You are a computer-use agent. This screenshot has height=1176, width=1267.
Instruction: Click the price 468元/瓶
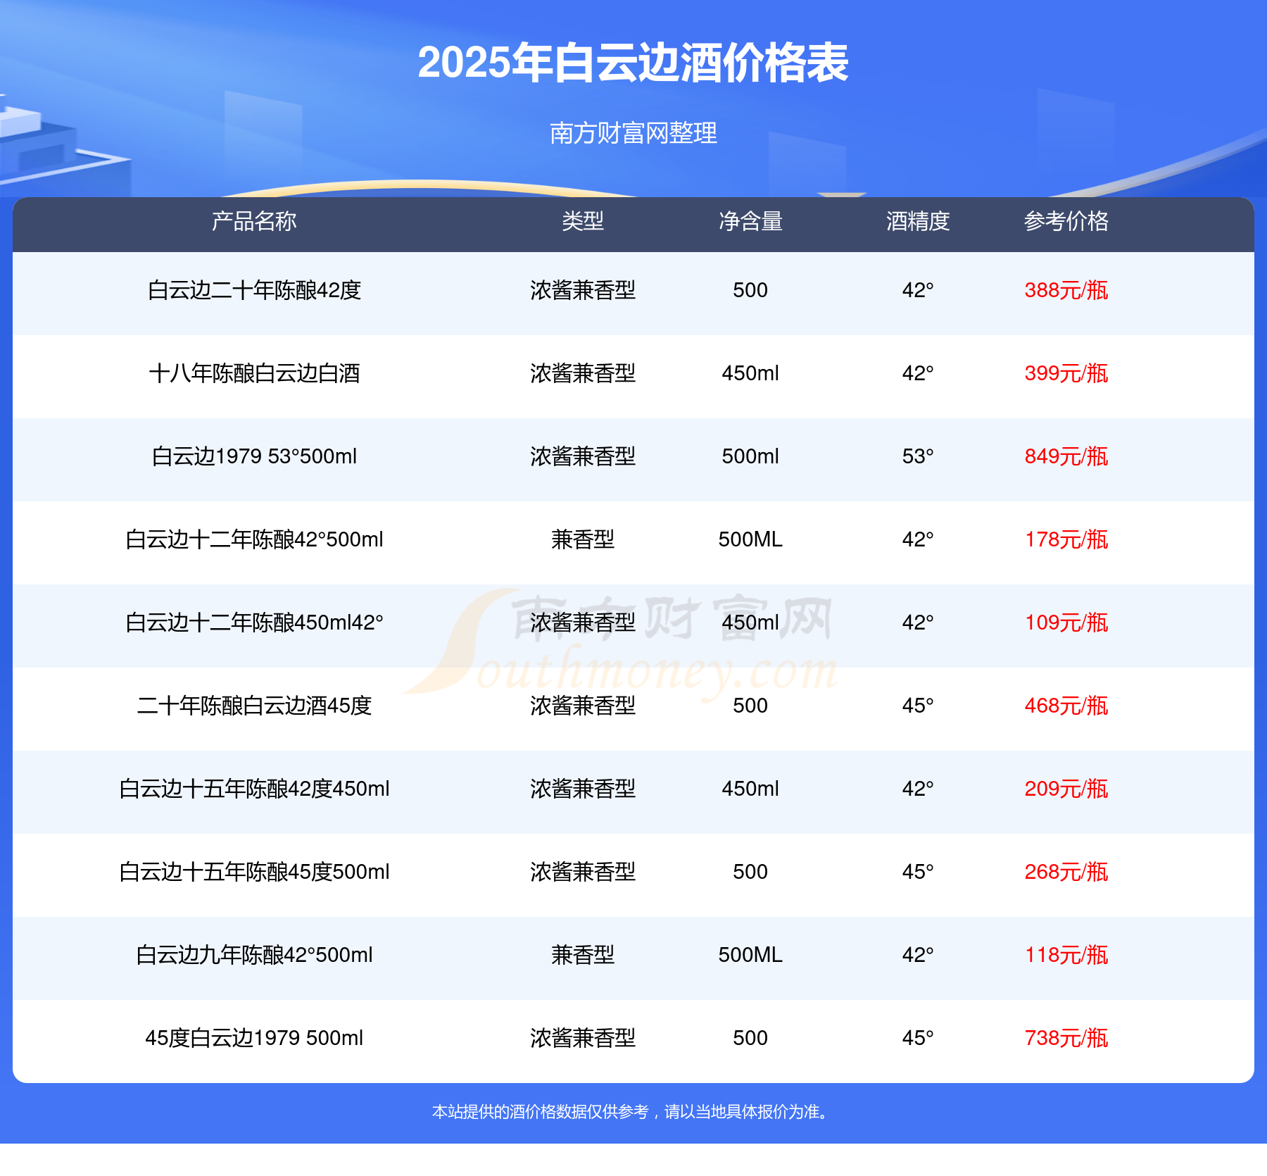(x=1066, y=706)
